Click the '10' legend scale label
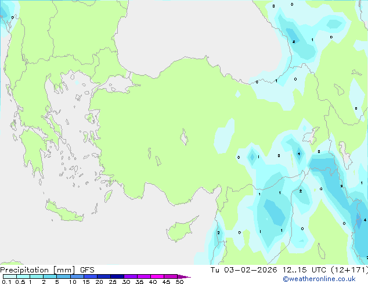The width and height of the screenshot is (368, 284). pyautogui.click(x=73, y=282)
